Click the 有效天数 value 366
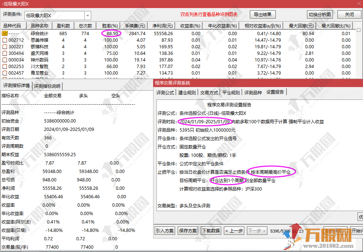The width and height of the screenshot is (363, 252). [48, 138]
